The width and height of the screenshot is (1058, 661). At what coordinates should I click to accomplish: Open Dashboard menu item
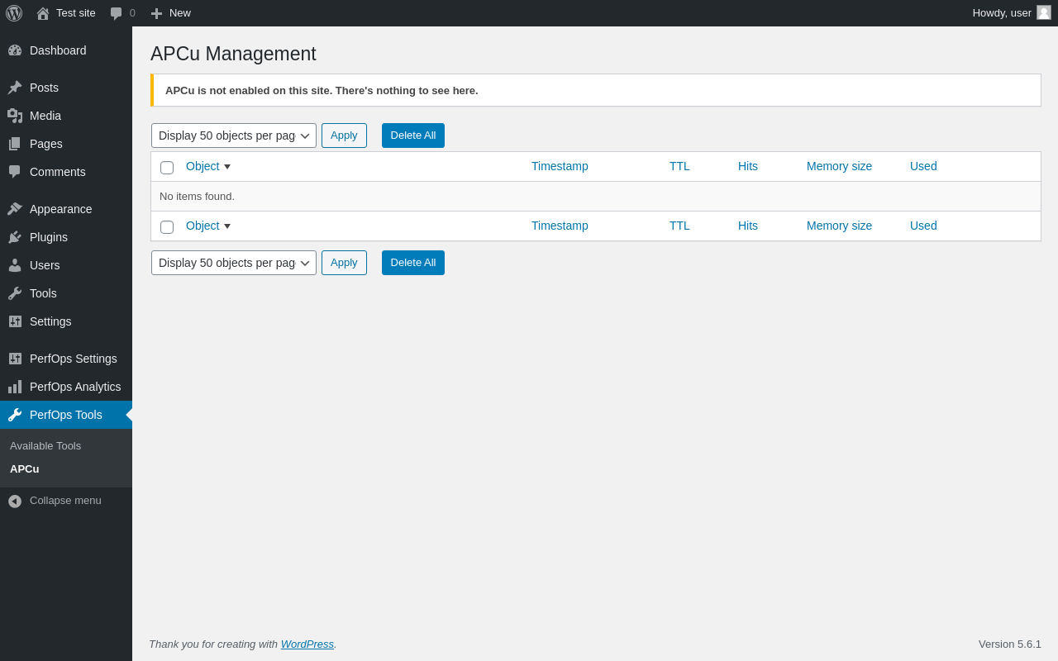click(66, 50)
